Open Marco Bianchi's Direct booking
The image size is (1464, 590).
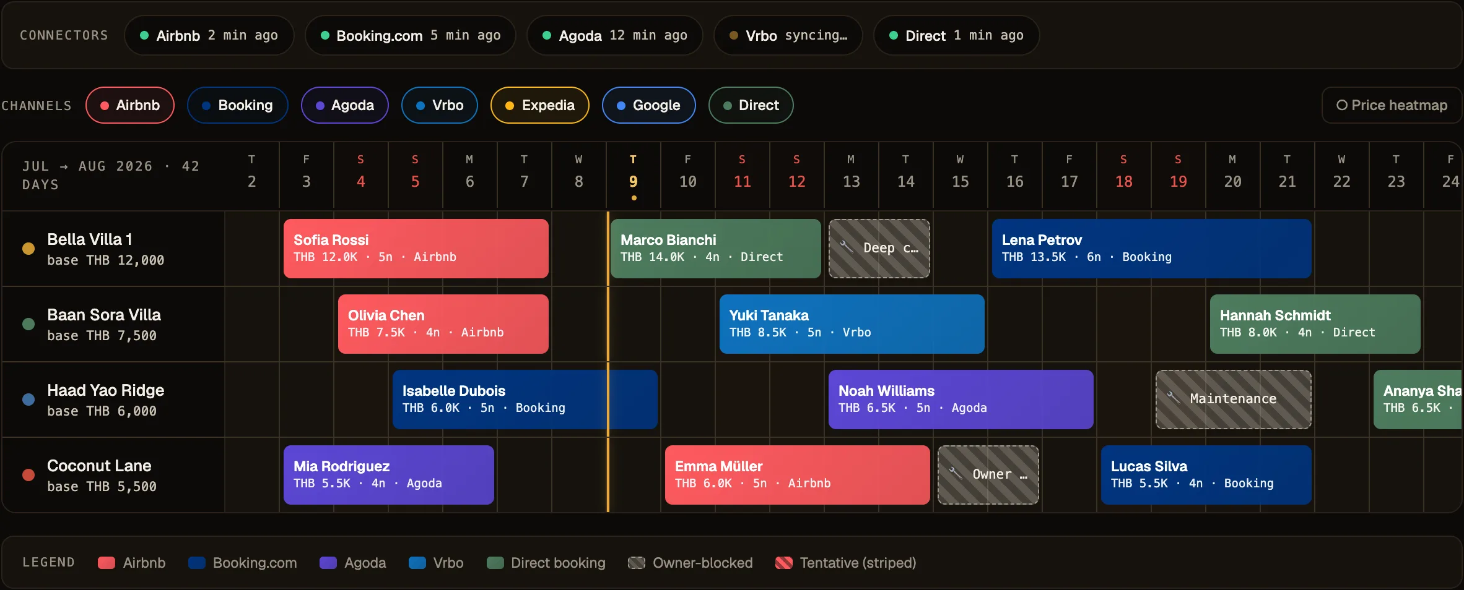[716, 249]
